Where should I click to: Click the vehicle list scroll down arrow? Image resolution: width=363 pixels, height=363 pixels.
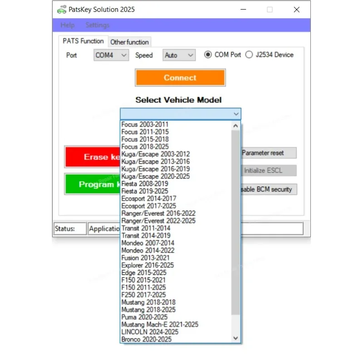[x=235, y=338]
